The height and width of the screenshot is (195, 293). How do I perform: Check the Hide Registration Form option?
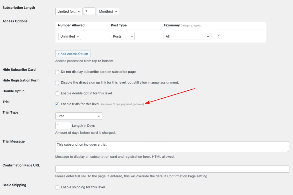pyautogui.click(x=57, y=83)
